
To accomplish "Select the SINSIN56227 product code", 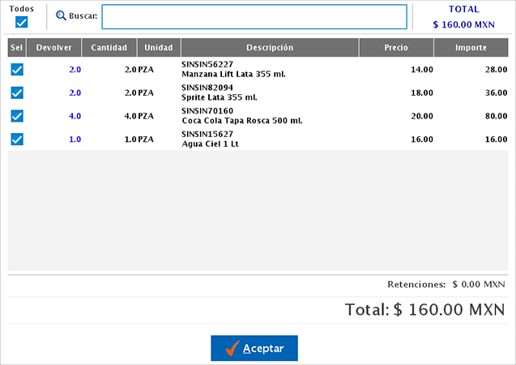I will point(207,64).
